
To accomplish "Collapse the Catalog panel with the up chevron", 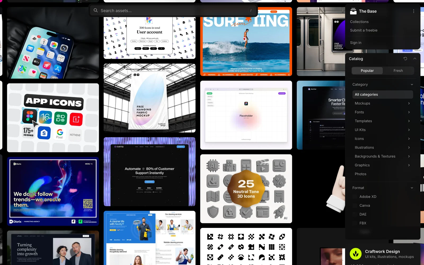I will tap(415, 59).
